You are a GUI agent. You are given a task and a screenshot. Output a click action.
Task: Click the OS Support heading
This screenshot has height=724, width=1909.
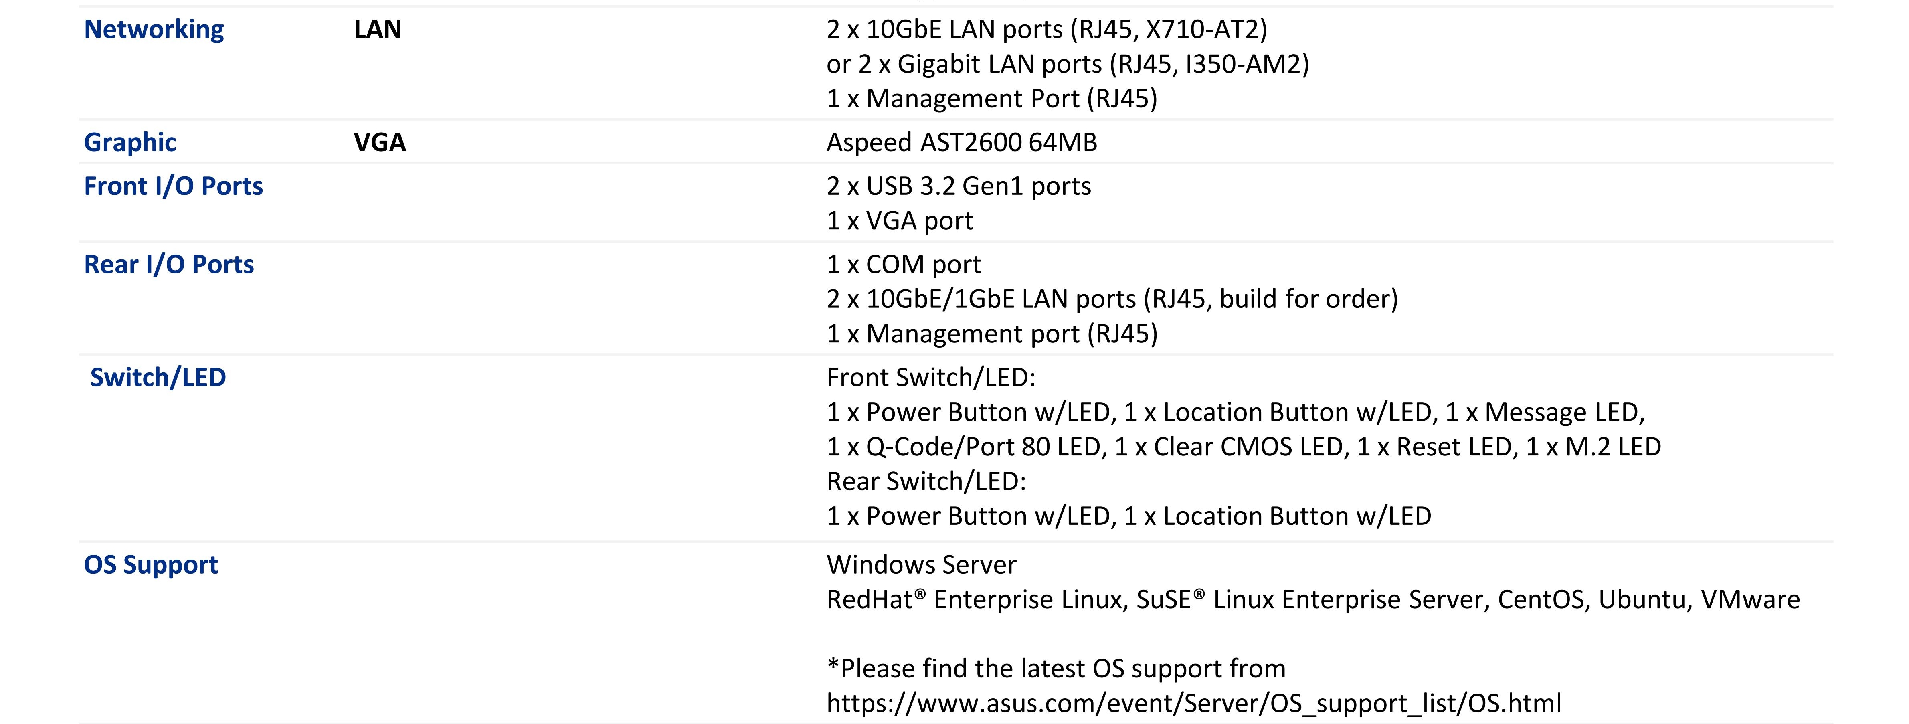coord(151,565)
